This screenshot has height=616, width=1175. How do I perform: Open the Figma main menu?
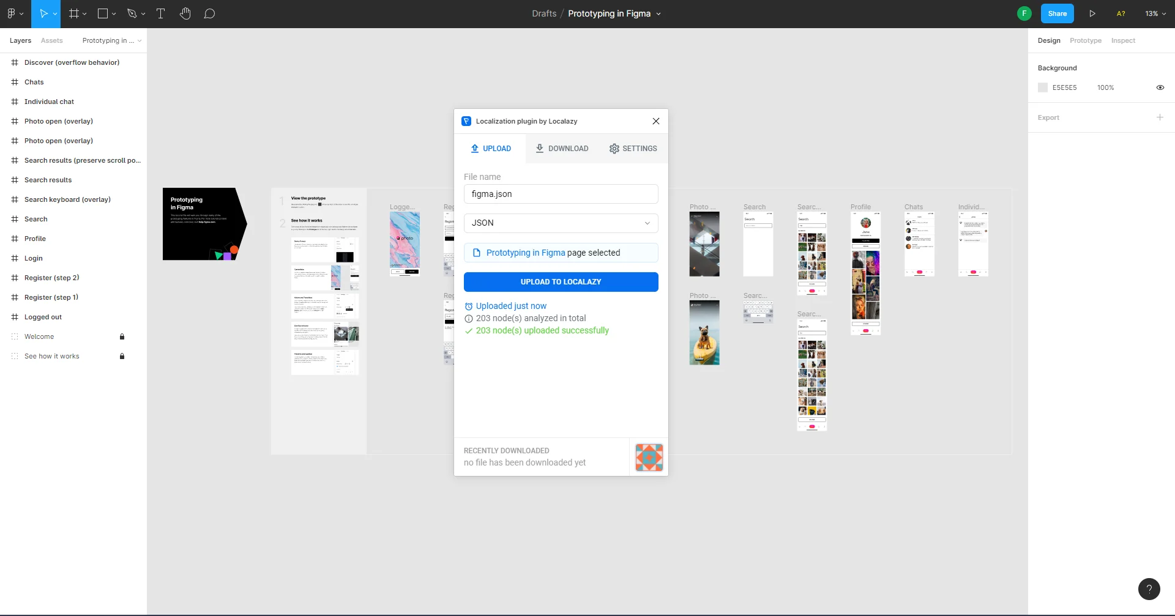[15, 13]
